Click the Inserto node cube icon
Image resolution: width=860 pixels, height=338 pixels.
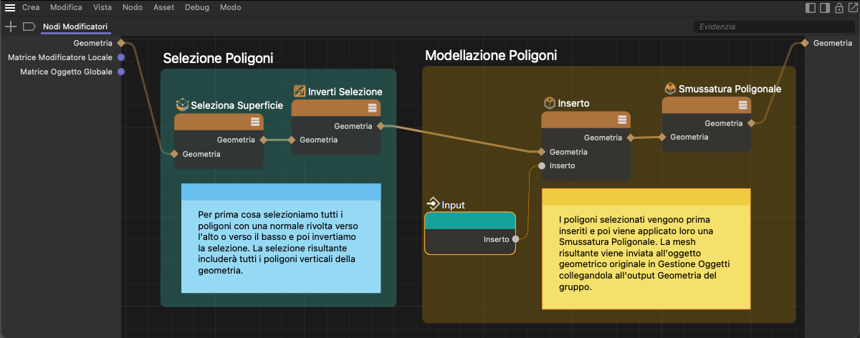click(549, 103)
